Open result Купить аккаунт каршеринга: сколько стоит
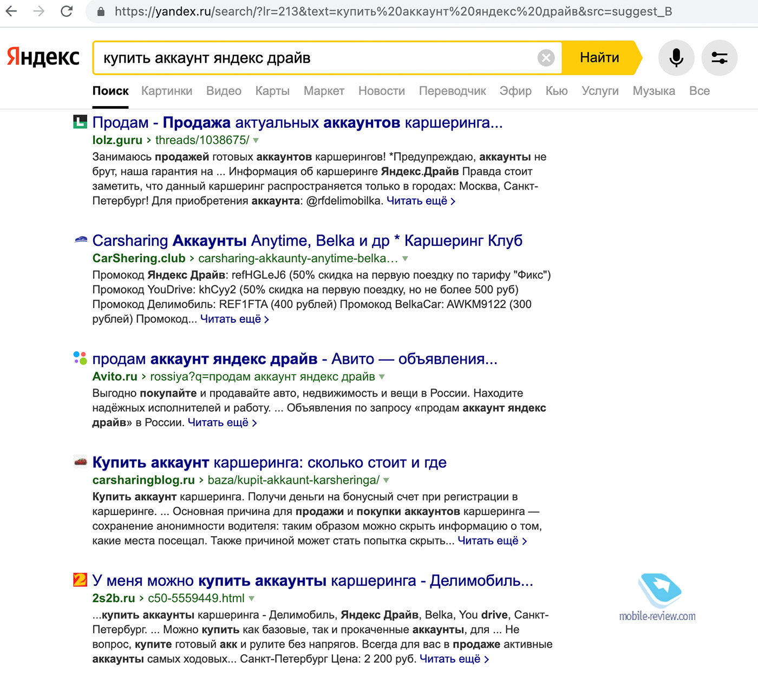758x685 pixels. (270, 462)
